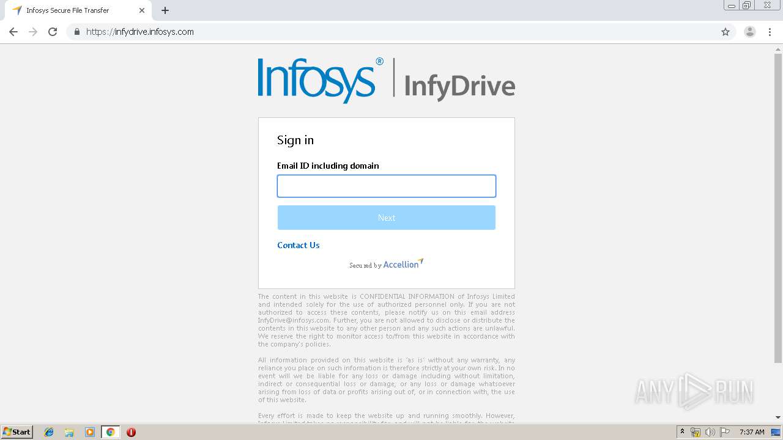The height and width of the screenshot is (440, 783).
Task: Click the browser back arrow
Action: point(13,32)
